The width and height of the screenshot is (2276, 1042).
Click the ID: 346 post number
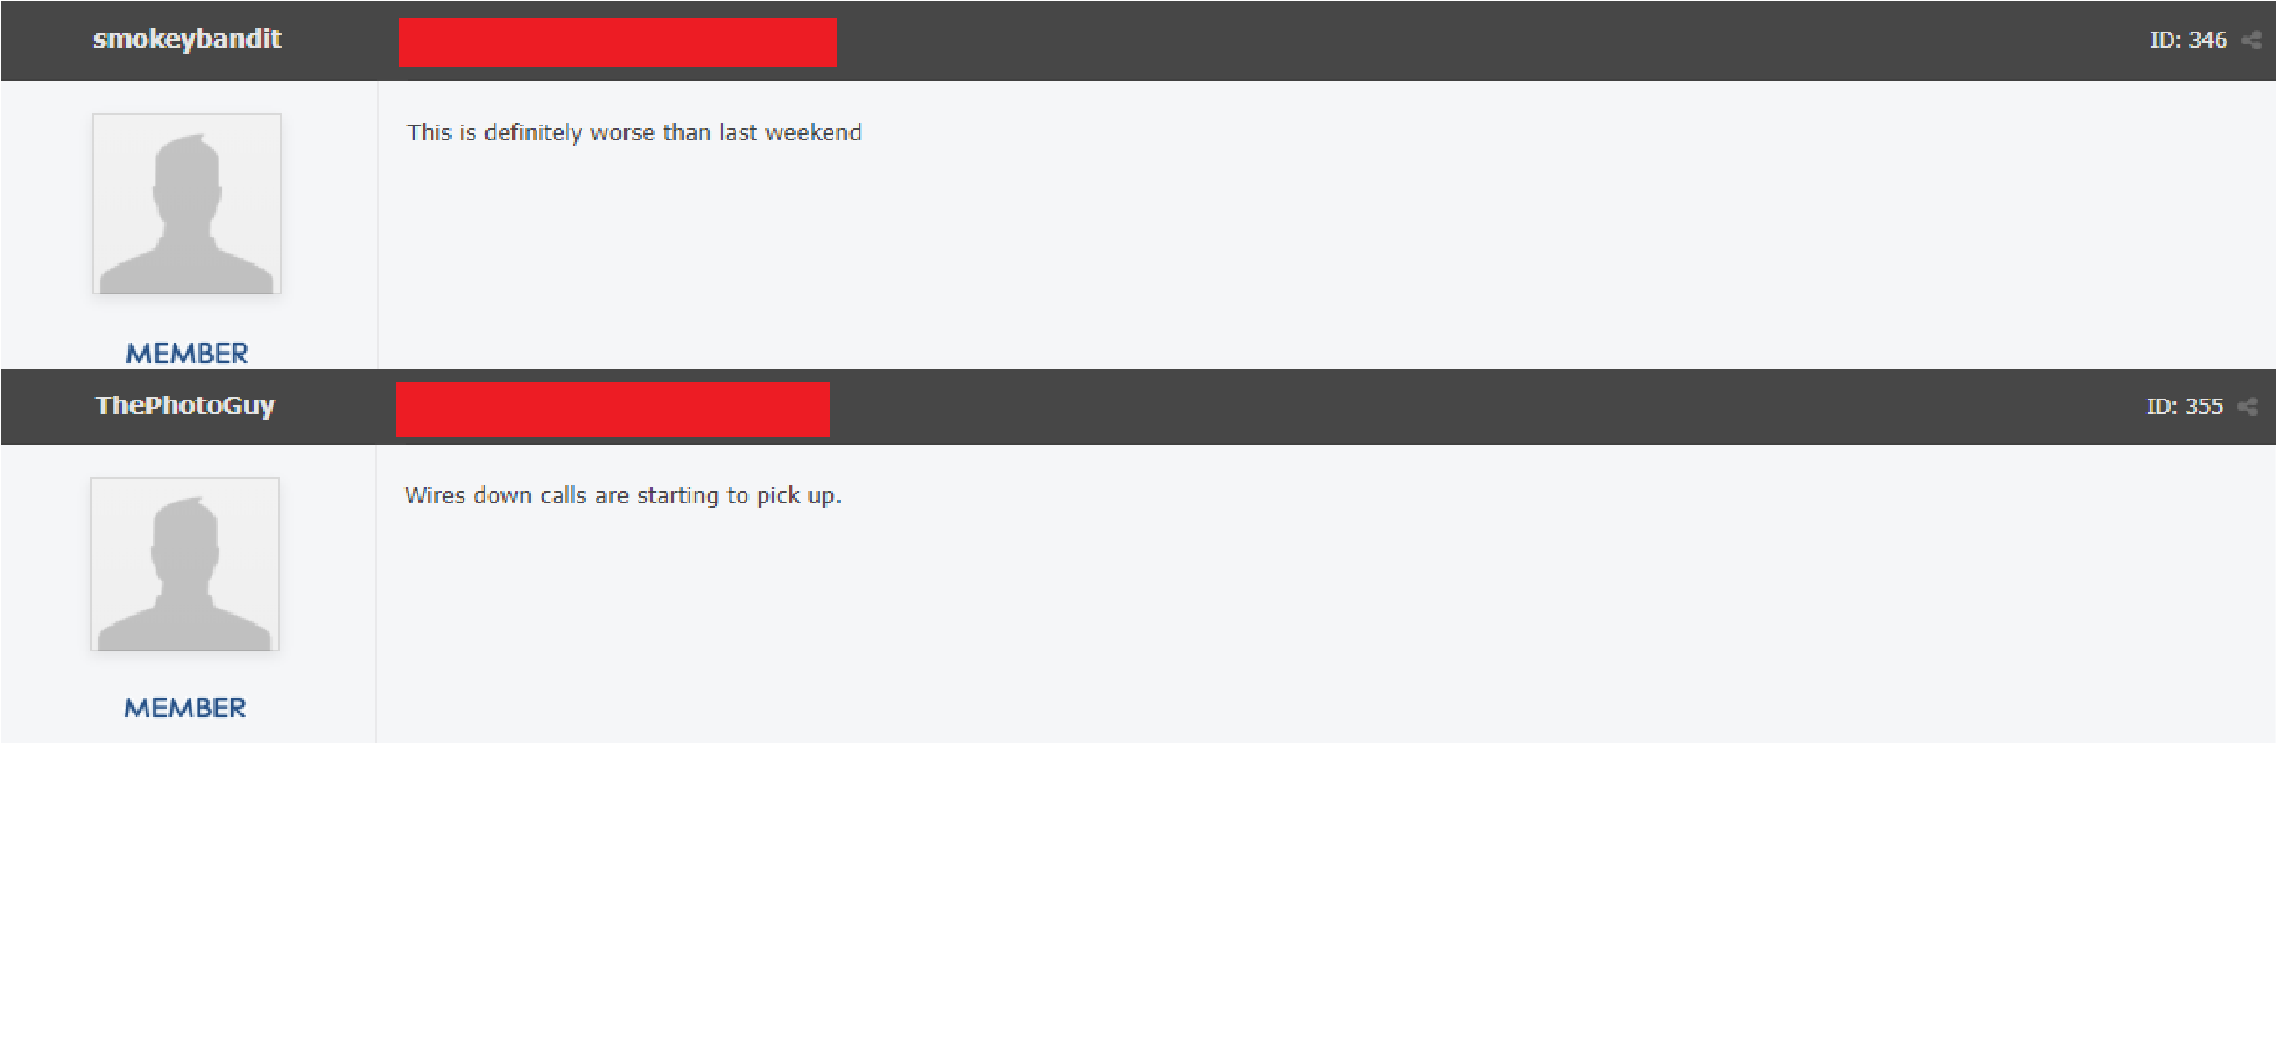point(2188,41)
